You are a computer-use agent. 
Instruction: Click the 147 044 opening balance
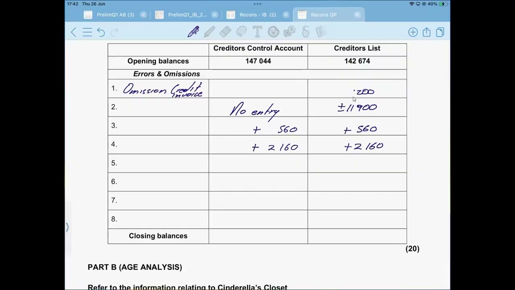[258, 61]
